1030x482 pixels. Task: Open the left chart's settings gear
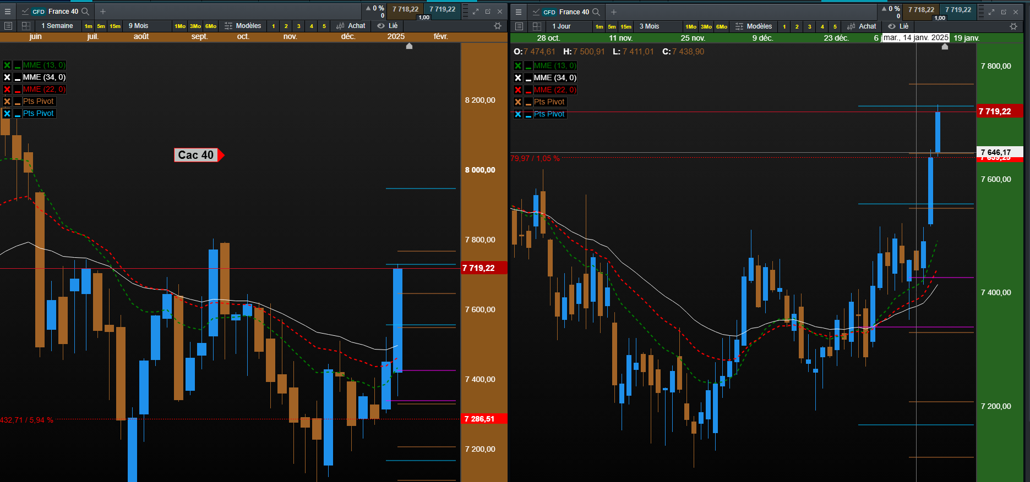click(498, 26)
